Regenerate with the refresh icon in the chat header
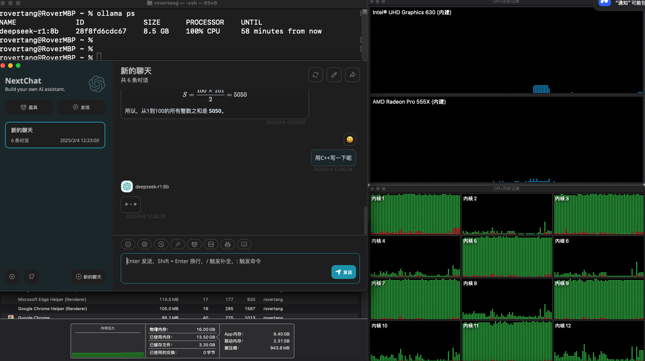Screen dimensions: 645x361 click(x=316, y=75)
